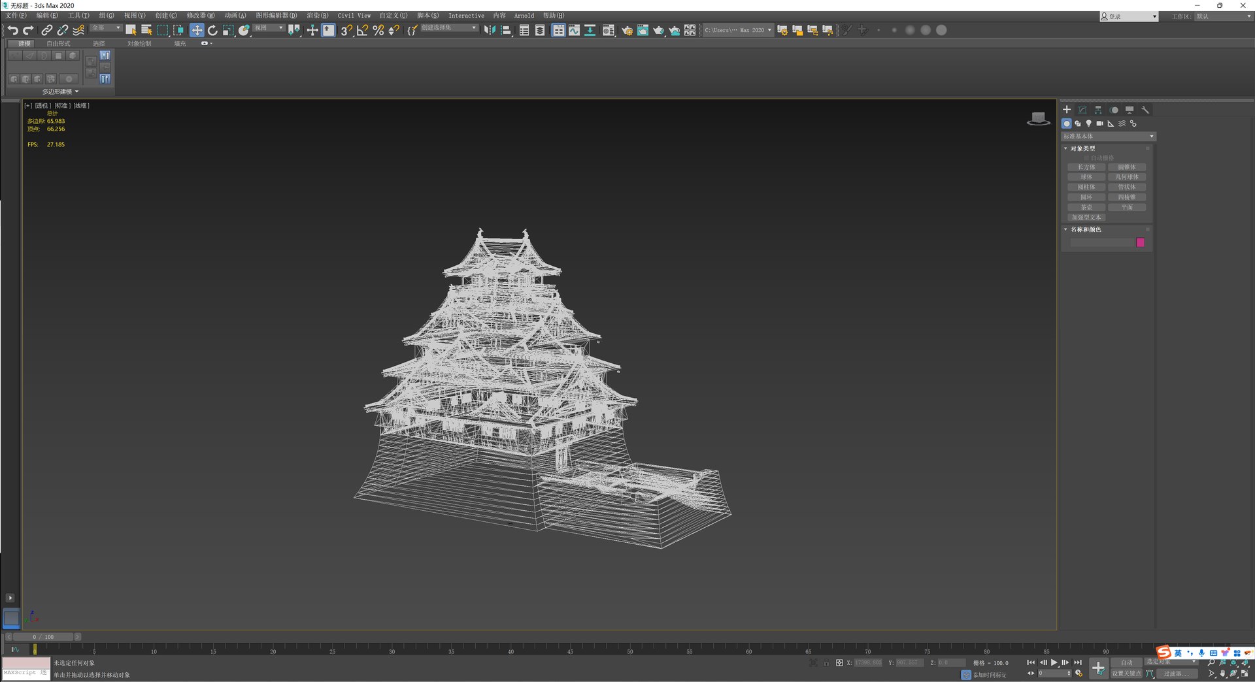Screen dimensions: 1255x682
Task: Open the 编辑(E) menu
Action: point(47,16)
